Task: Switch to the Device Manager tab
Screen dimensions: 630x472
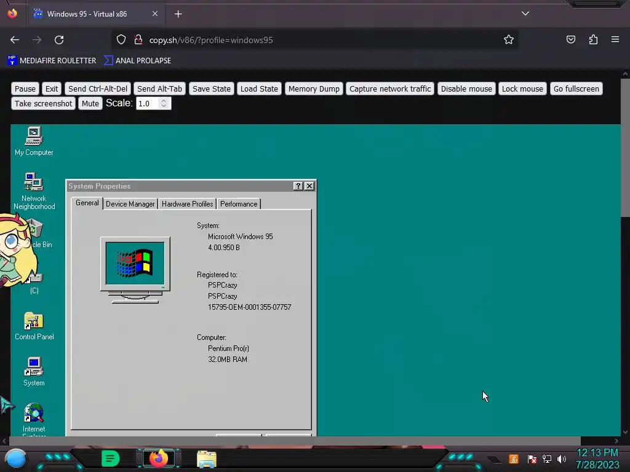Action: point(130,204)
